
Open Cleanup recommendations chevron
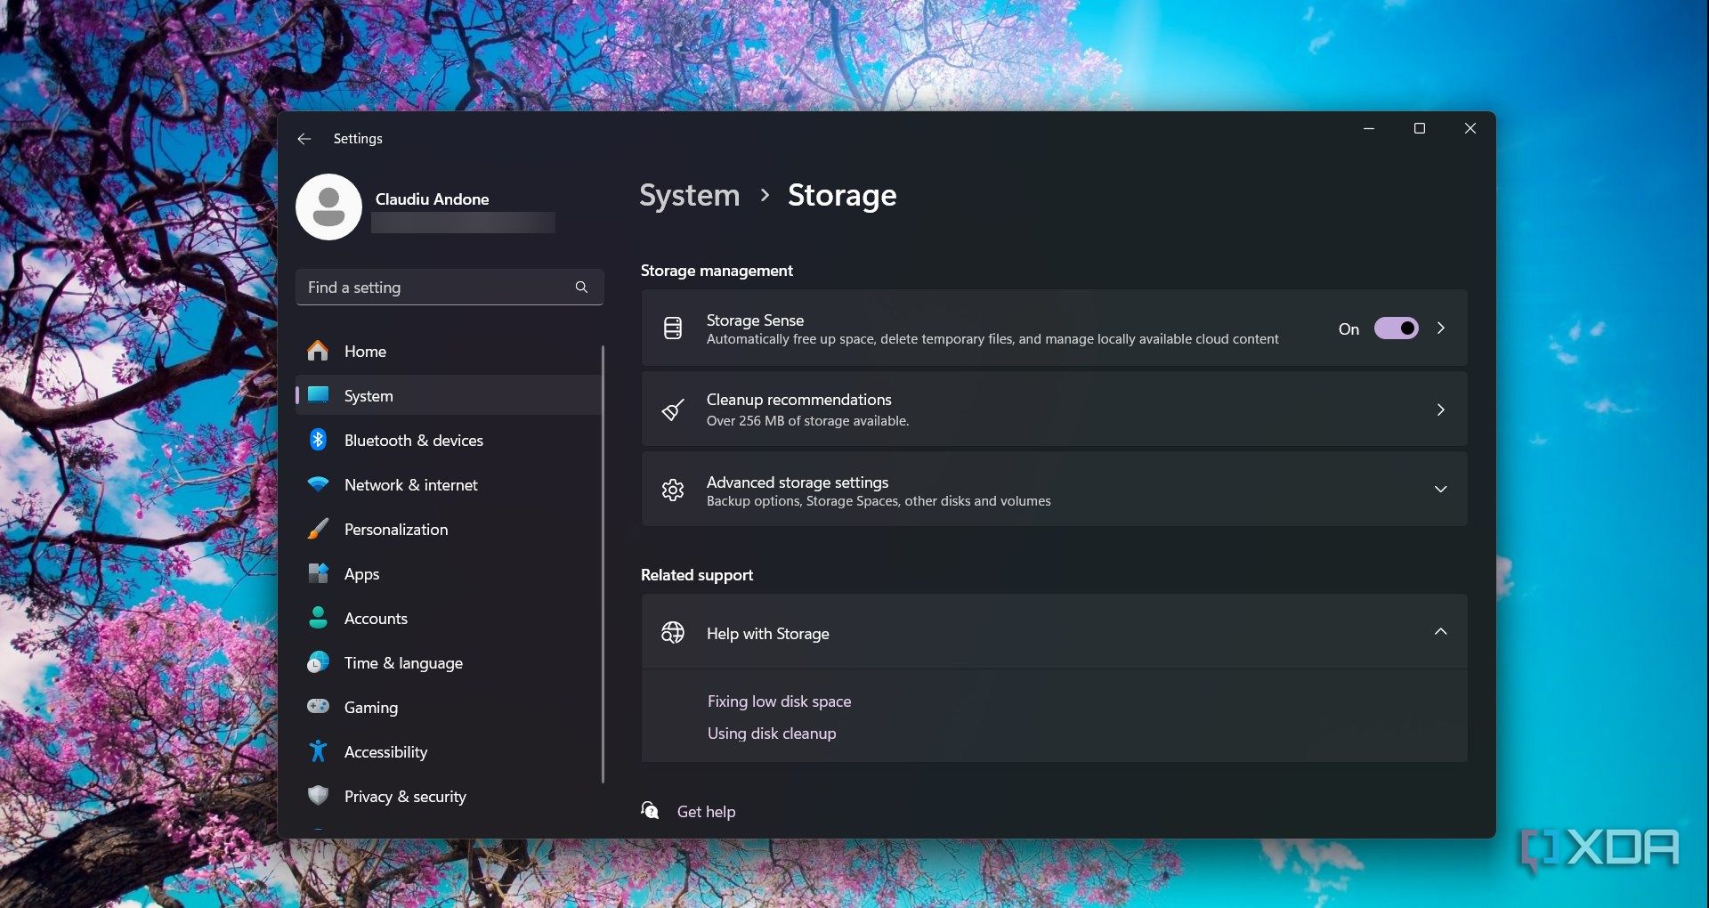click(x=1441, y=409)
